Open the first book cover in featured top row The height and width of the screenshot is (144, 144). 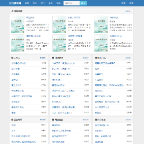tap(18, 24)
